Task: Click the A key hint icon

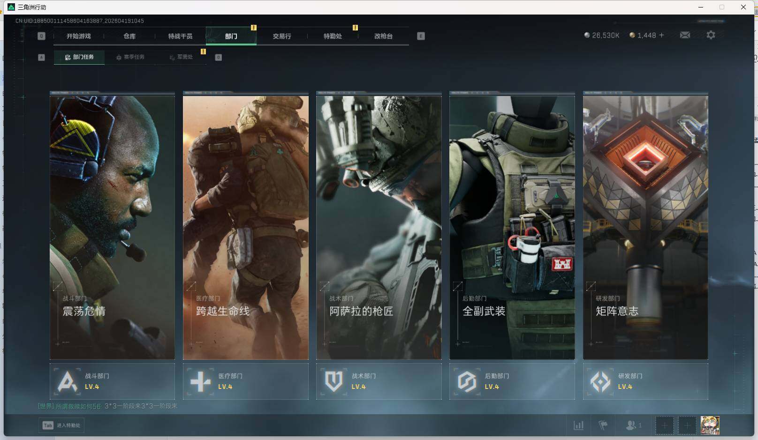Action: pyautogui.click(x=41, y=57)
